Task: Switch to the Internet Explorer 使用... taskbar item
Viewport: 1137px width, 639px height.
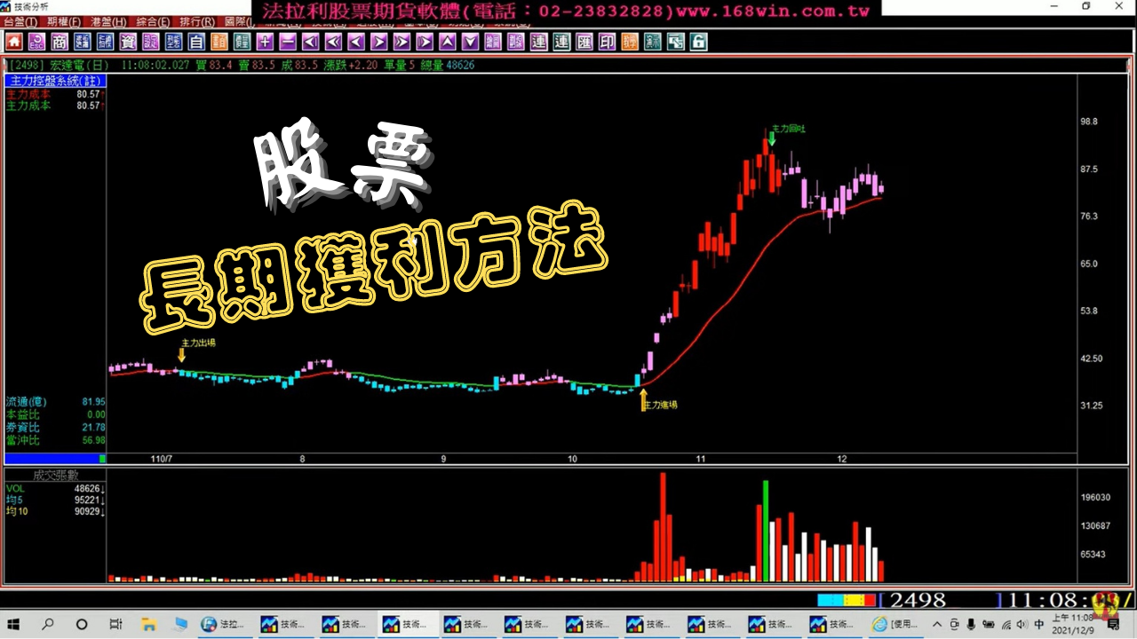Action: pyautogui.click(x=895, y=624)
